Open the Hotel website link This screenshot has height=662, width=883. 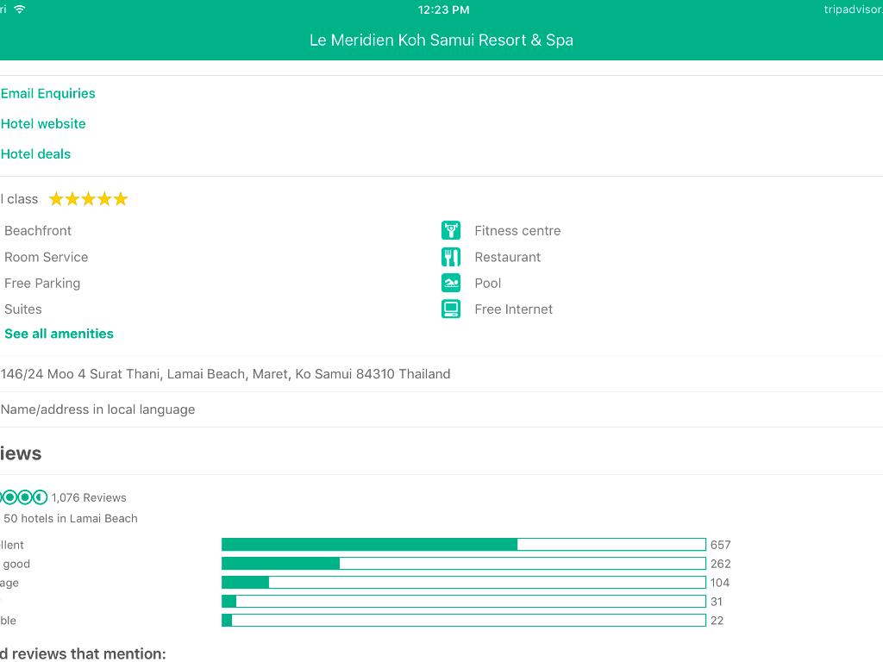coord(43,123)
